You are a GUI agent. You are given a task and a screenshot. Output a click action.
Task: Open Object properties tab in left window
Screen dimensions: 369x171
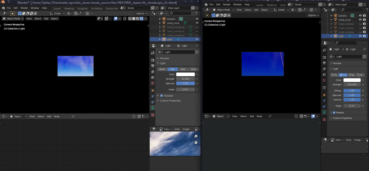pos(153,90)
